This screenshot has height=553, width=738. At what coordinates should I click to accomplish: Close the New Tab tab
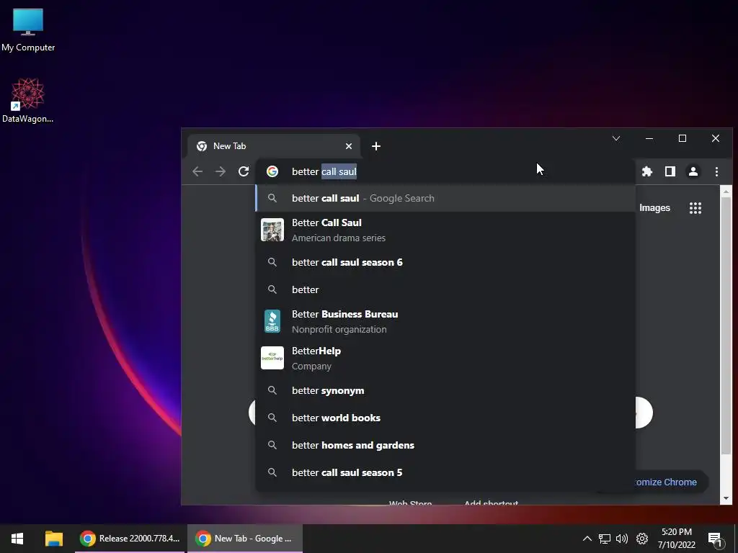[349, 146]
